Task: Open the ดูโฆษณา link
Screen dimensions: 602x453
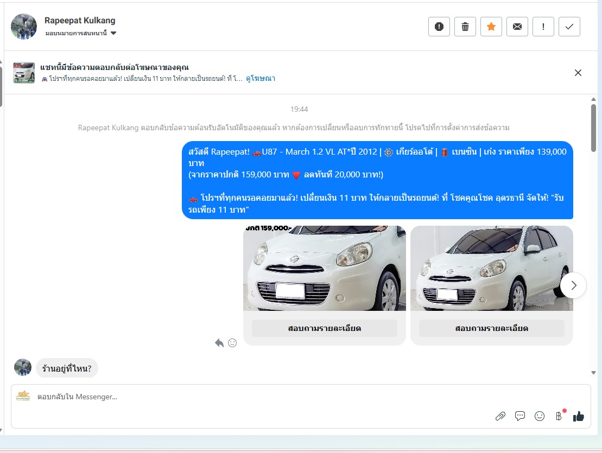Action: pyautogui.click(x=261, y=79)
